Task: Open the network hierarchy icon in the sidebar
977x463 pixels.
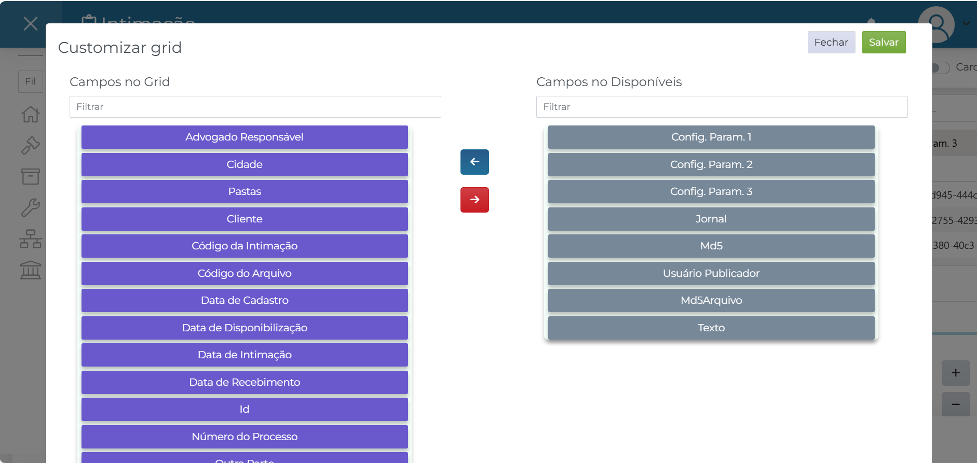Action: 31,239
